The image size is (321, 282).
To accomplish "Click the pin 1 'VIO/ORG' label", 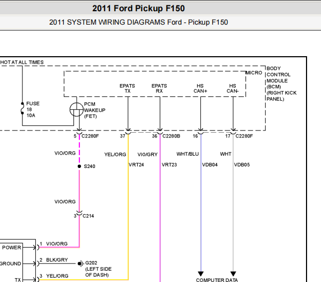I will (x=57, y=243).
